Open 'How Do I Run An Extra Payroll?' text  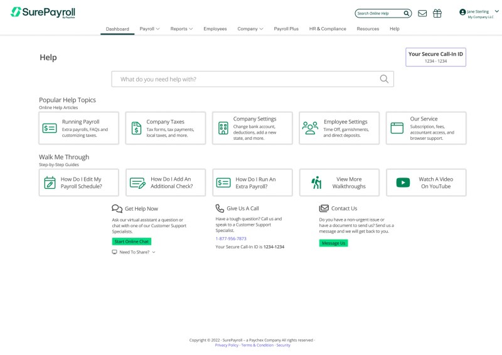click(x=255, y=183)
